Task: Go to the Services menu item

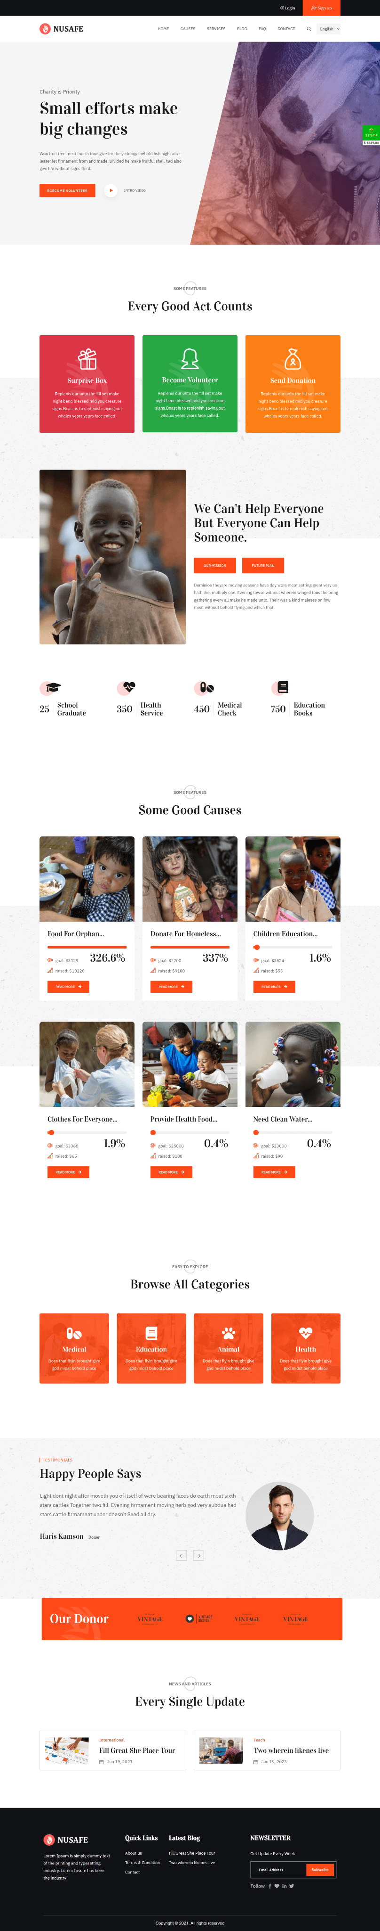Action: click(x=216, y=29)
